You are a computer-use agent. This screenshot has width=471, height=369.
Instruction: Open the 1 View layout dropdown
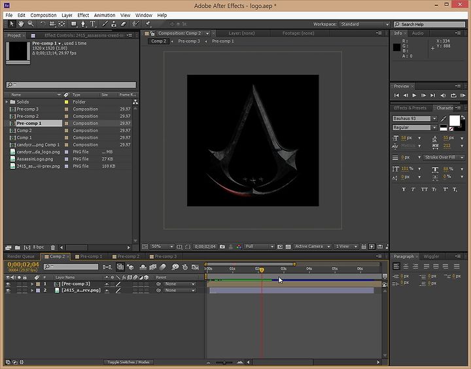[x=346, y=247]
